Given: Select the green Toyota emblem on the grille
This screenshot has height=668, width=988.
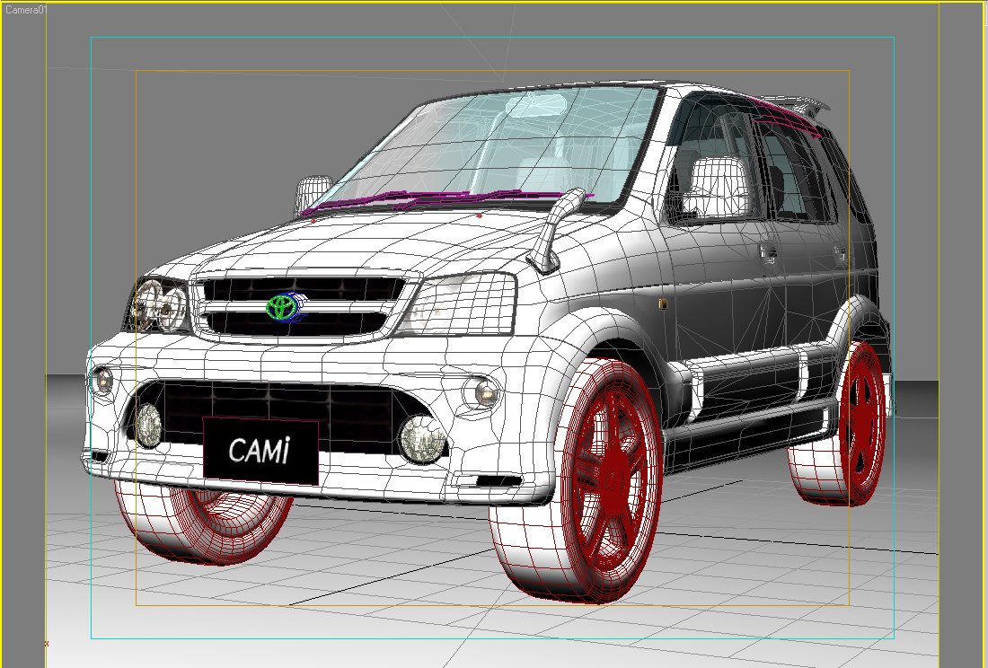Looking at the screenshot, I should [x=282, y=306].
